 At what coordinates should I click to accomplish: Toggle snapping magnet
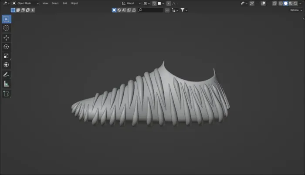(x=154, y=3)
